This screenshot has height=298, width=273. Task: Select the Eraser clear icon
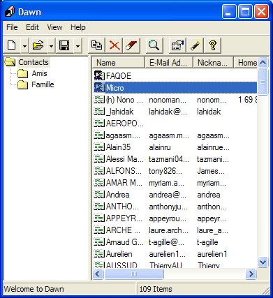(132, 45)
